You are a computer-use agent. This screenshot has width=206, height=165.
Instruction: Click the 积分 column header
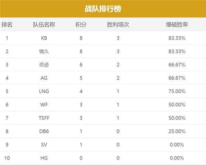coord(81,25)
